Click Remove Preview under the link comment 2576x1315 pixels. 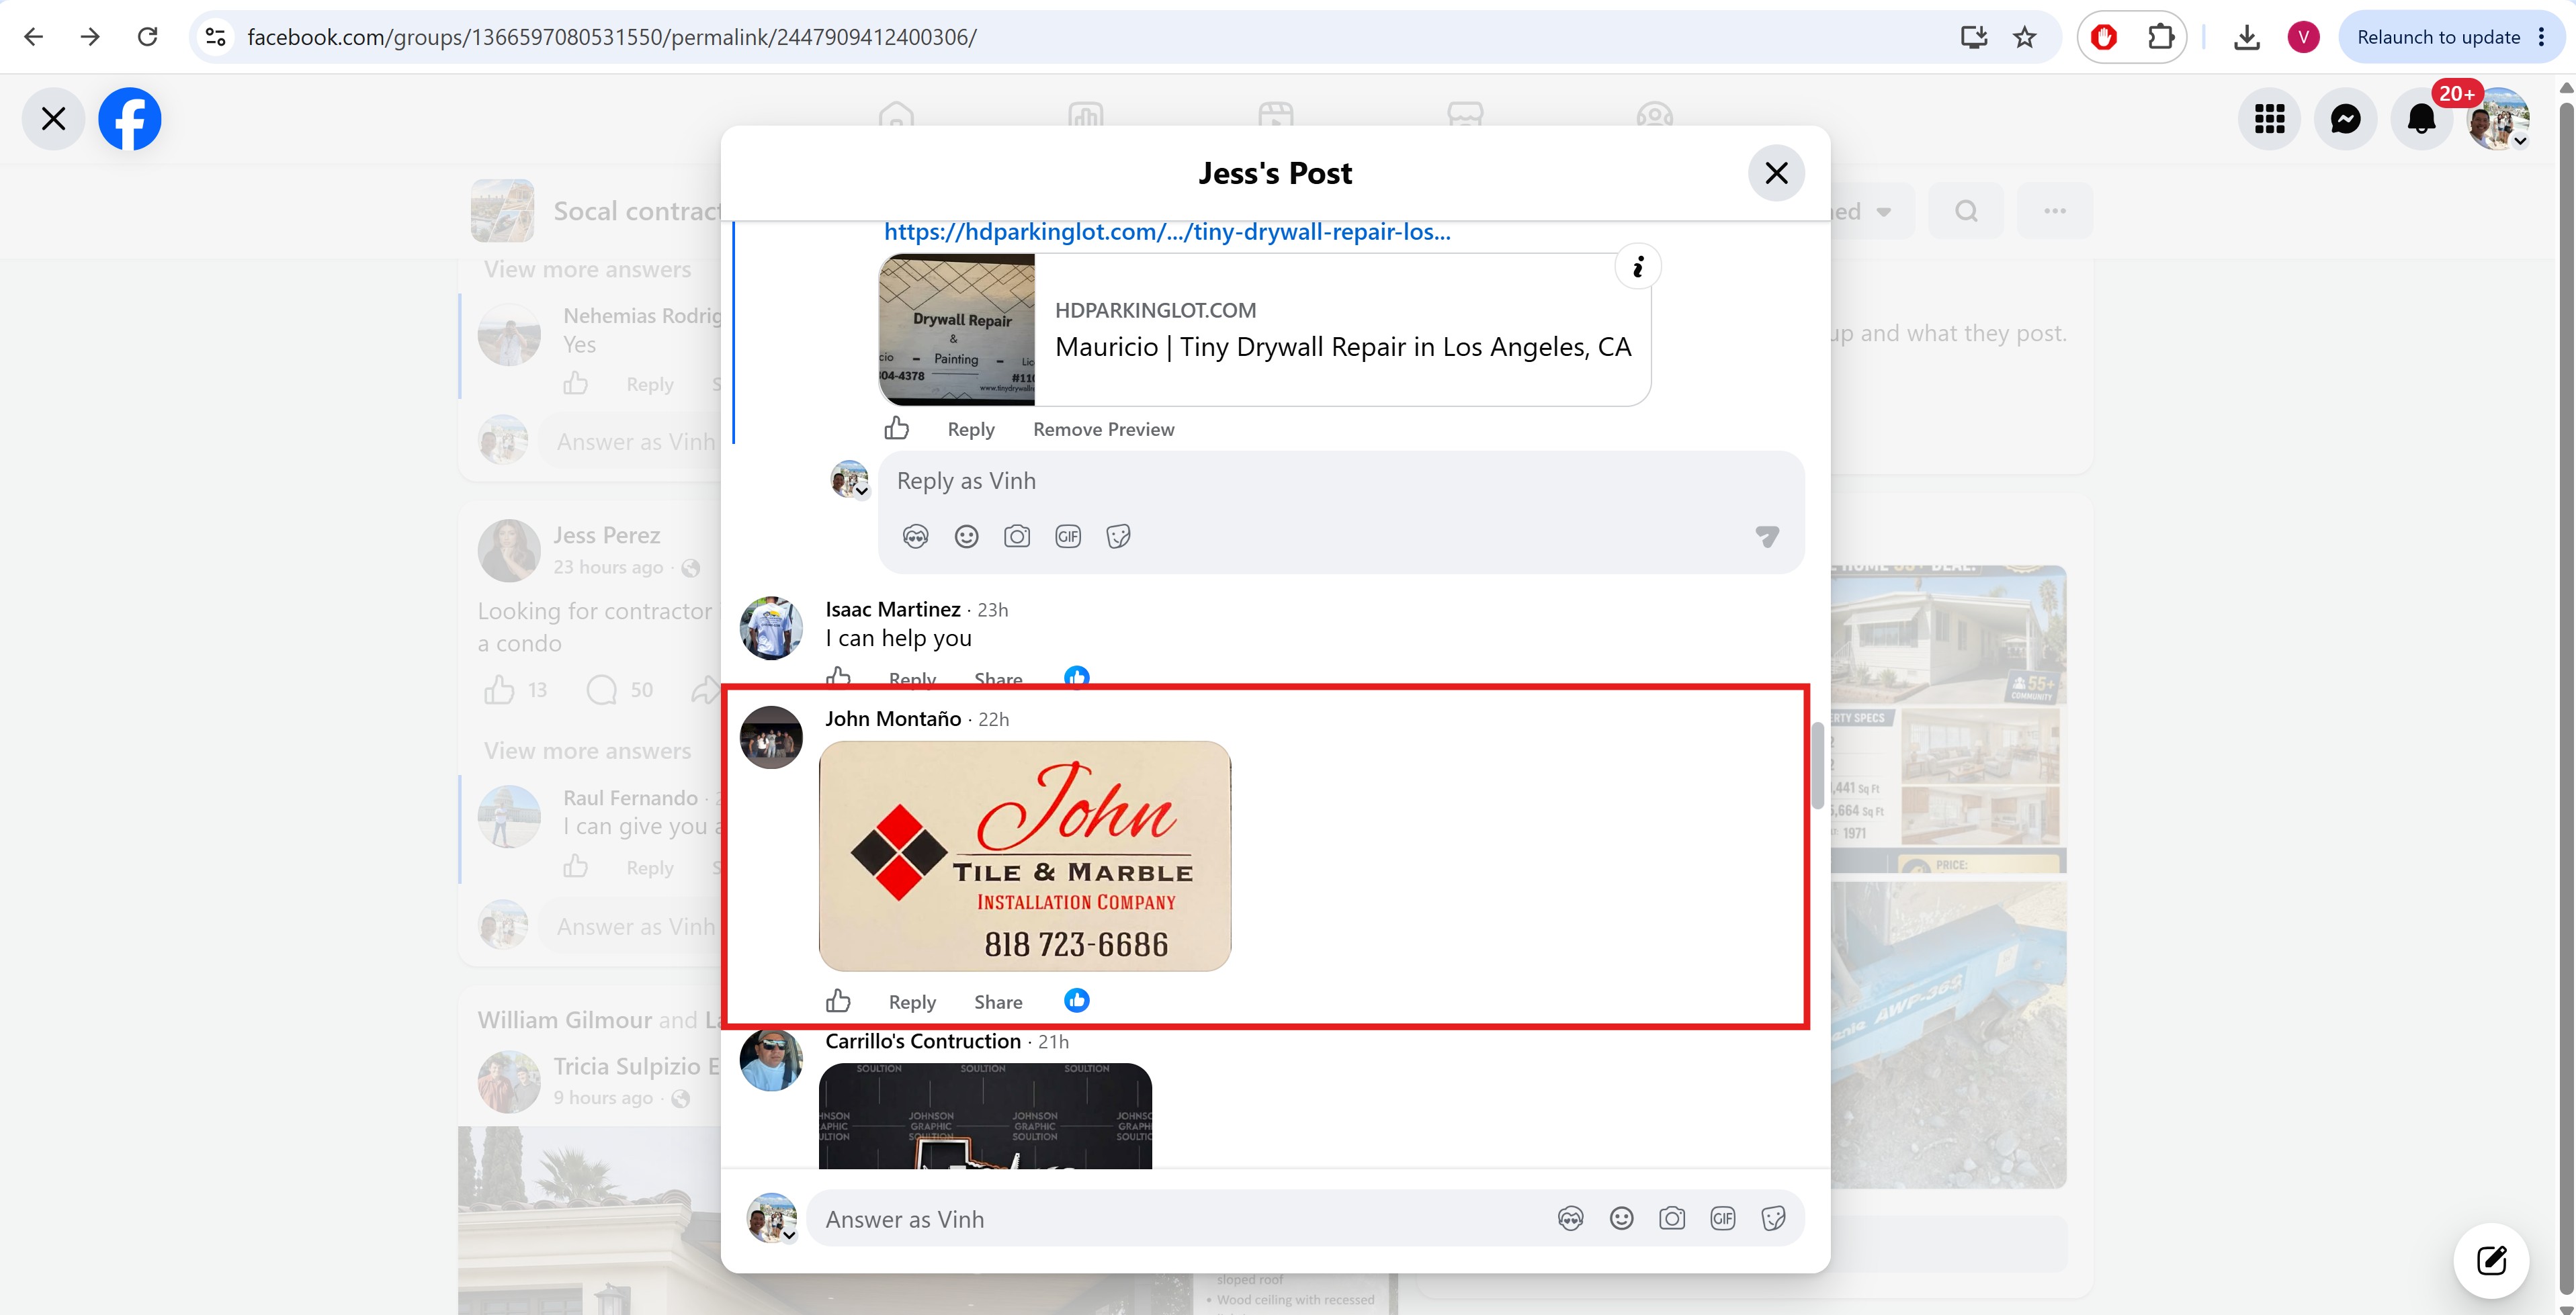coord(1104,430)
